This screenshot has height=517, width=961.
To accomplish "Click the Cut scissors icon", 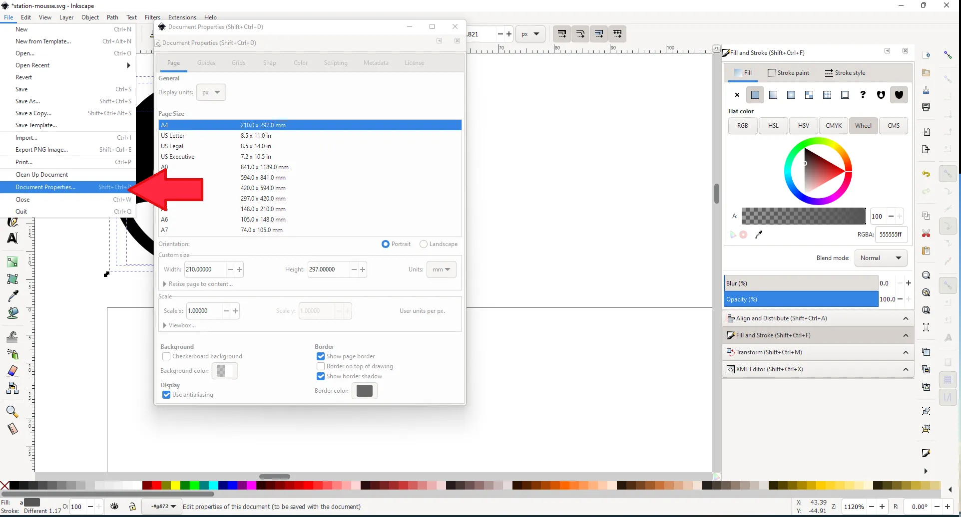I will pyautogui.click(x=926, y=234).
